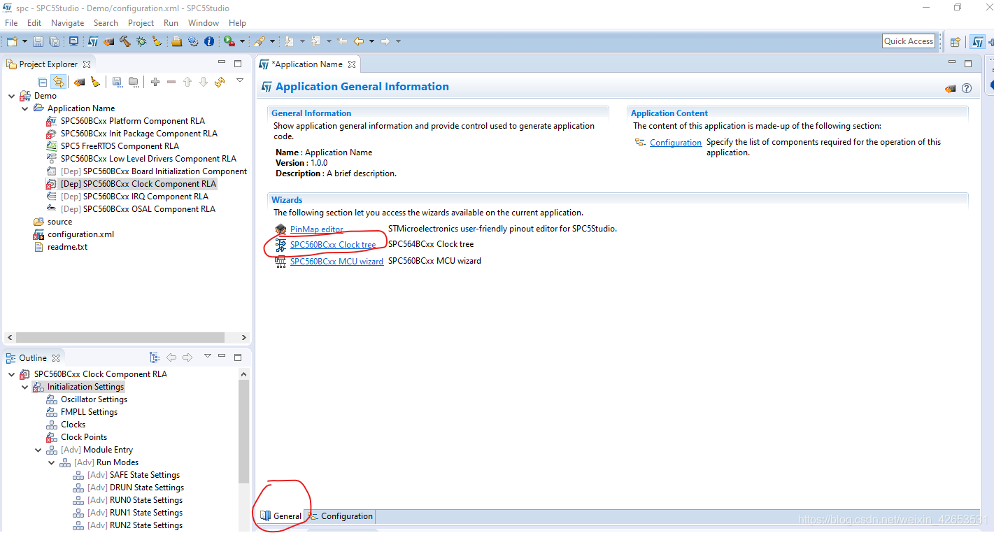The width and height of the screenshot is (994, 533).
Task: Select configuration.xml in Project Explorer
Action: [80, 234]
